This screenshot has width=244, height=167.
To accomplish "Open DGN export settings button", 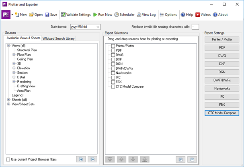I will pyautogui.click(x=222, y=72).
